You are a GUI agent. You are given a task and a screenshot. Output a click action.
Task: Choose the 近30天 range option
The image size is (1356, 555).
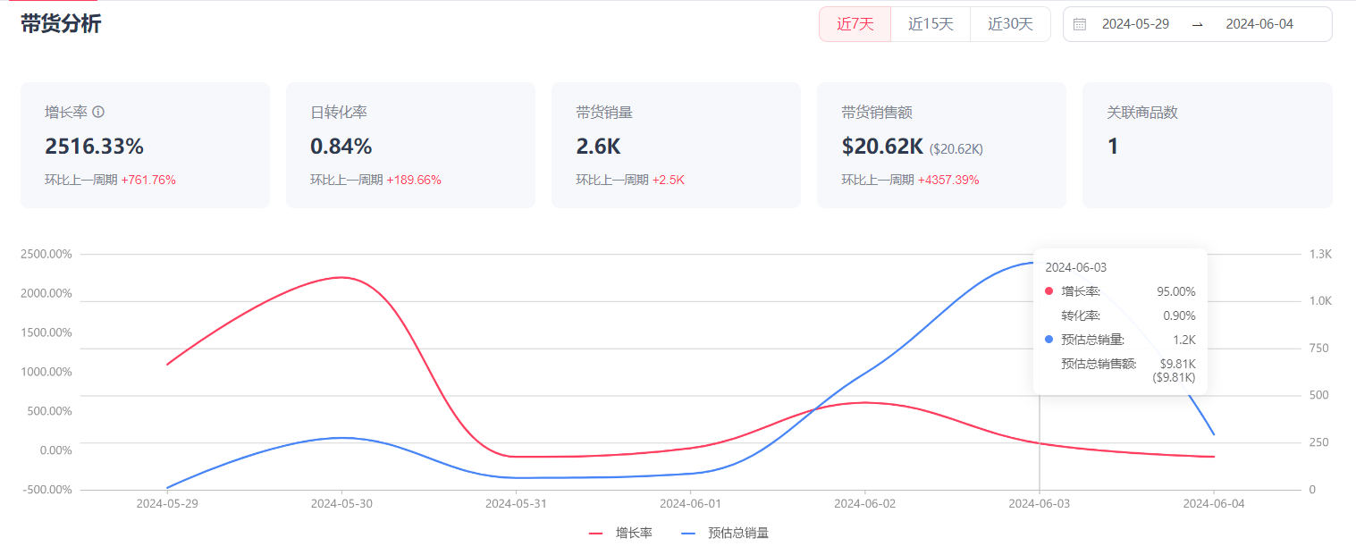(x=1010, y=24)
